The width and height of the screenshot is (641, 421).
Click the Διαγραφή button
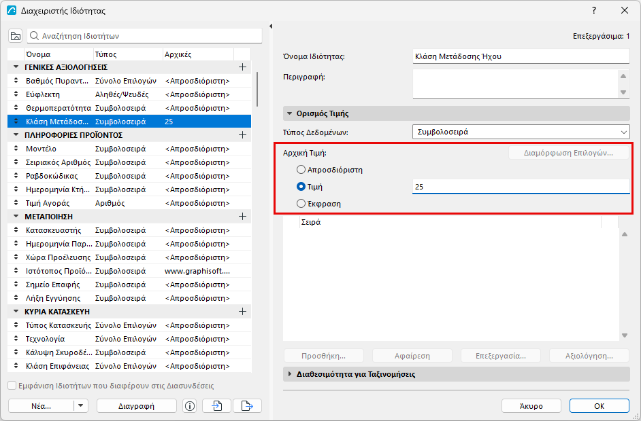pos(137,406)
